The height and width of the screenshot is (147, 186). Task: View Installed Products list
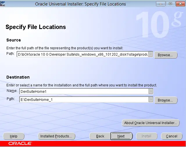click(x=56, y=136)
